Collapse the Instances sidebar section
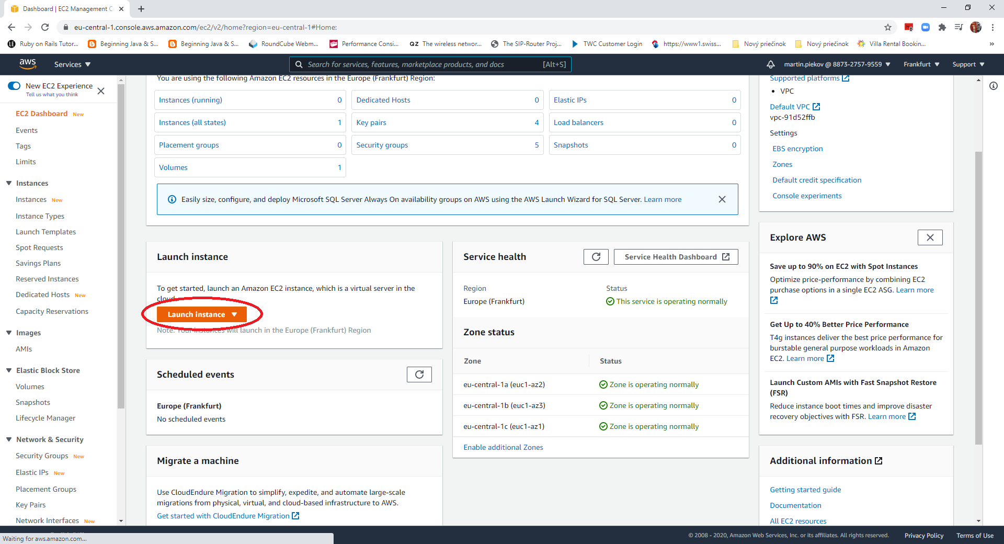This screenshot has width=1004, height=544. point(9,183)
